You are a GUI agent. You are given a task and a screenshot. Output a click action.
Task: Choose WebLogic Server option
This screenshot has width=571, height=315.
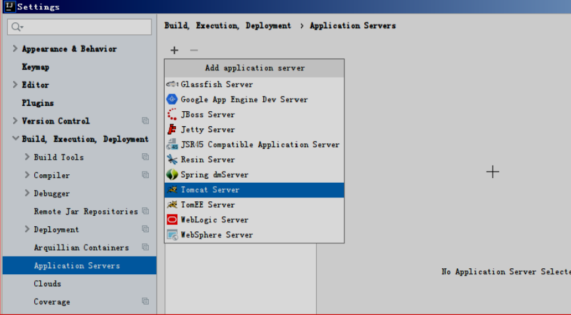tap(254, 220)
